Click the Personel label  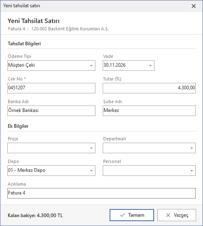112,161
